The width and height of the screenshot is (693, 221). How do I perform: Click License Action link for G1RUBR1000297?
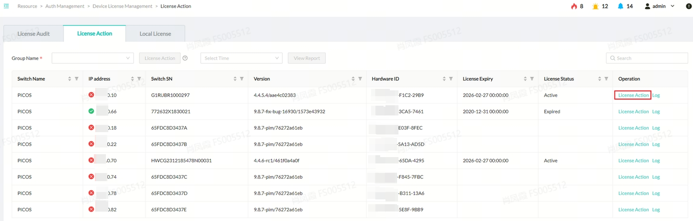tap(633, 95)
